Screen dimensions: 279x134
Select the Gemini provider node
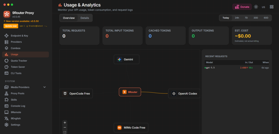[x=126, y=59]
